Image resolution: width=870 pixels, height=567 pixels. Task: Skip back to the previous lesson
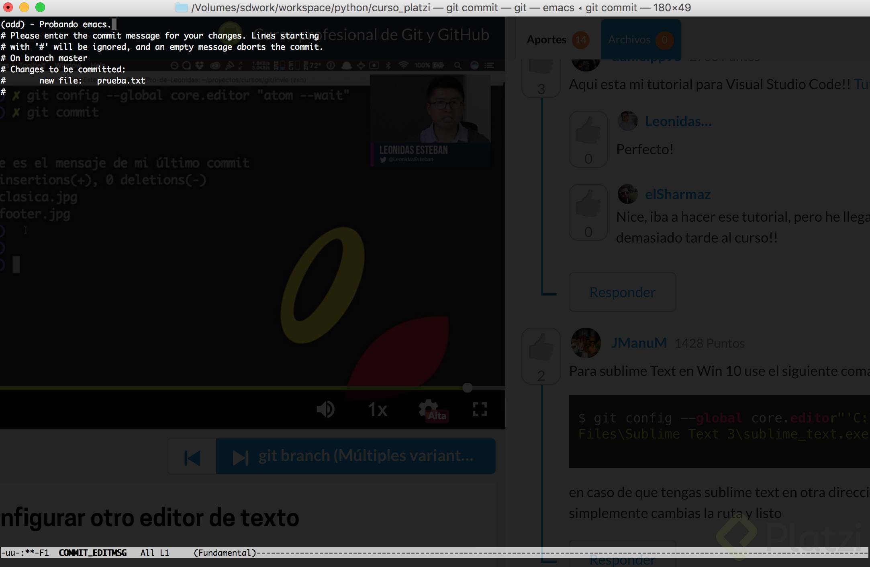click(x=192, y=456)
